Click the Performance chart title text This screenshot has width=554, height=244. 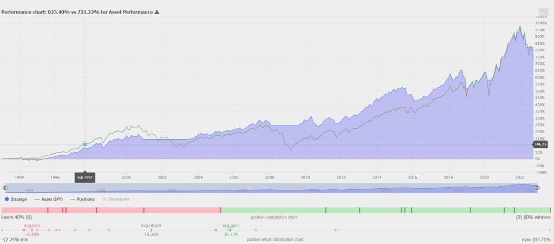coord(76,11)
